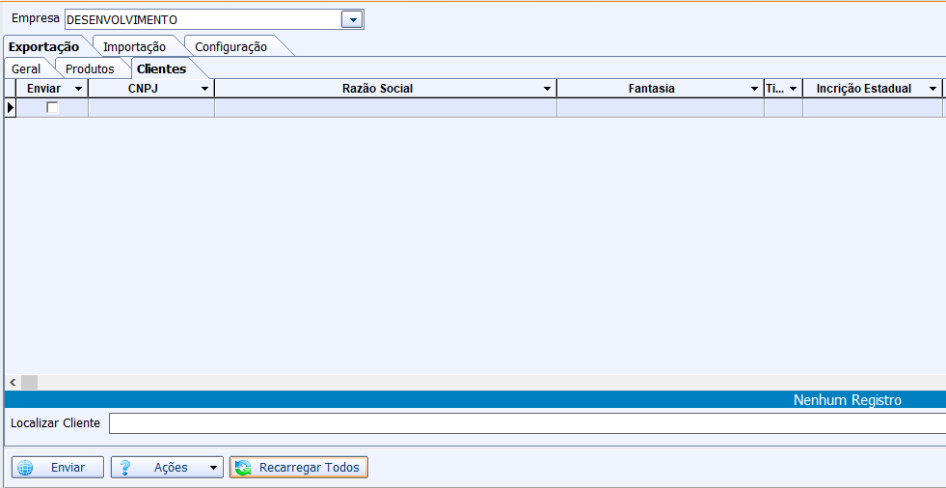Switch to the Importação tab
Viewport: 946px width, 488px height.
point(134,46)
